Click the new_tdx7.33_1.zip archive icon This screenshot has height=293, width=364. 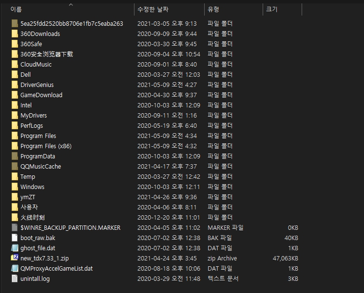pyautogui.click(x=15, y=258)
